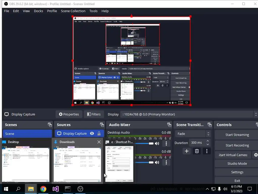The width and height of the screenshot is (258, 194).
Task: Open the Filters dialog
Action: (94, 114)
